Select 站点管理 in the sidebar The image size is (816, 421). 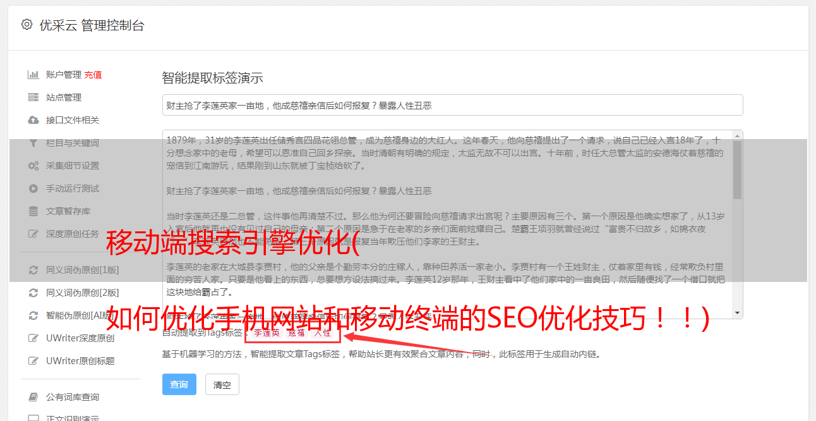pyautogui.click(x=64, y=97)
